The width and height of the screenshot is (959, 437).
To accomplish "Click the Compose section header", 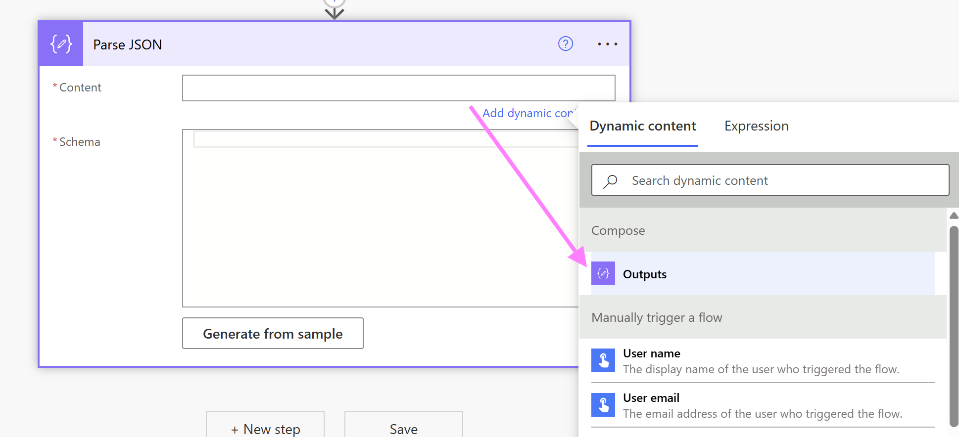I will click(763, 230).
